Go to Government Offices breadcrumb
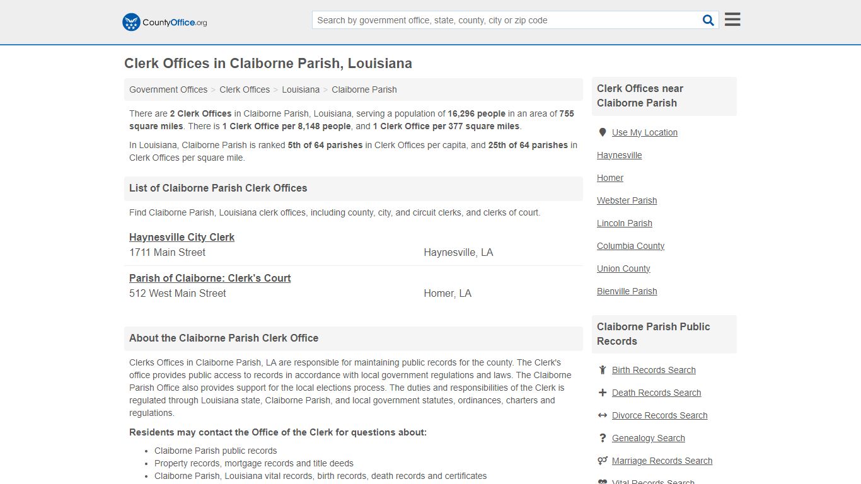861x484 pixels. pyautogui.click(x=168, y=89)
